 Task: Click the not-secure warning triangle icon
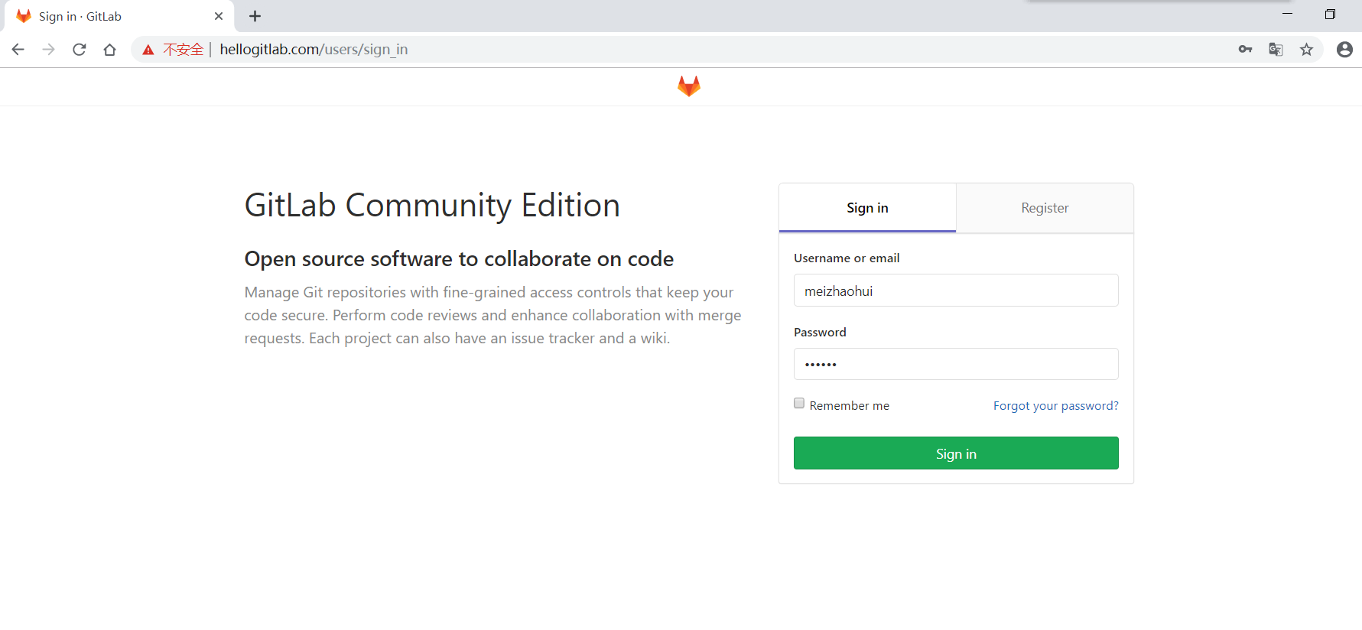click(x=148, y=50)
